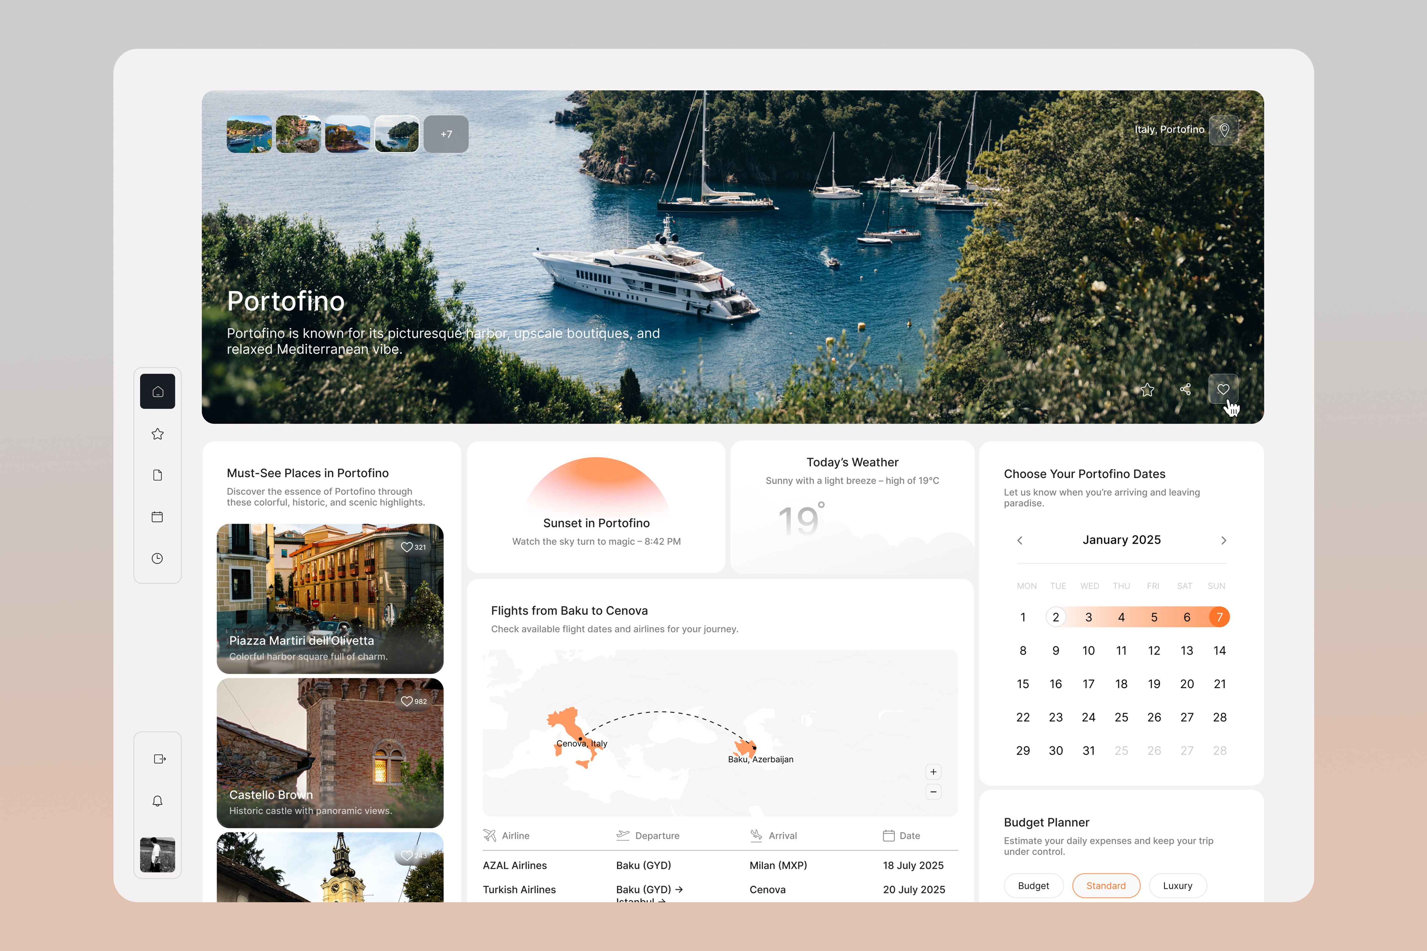Screen dimensions: 1427x951
Task: Select the Home icon in the sidebar
Action: pos(157,391)
